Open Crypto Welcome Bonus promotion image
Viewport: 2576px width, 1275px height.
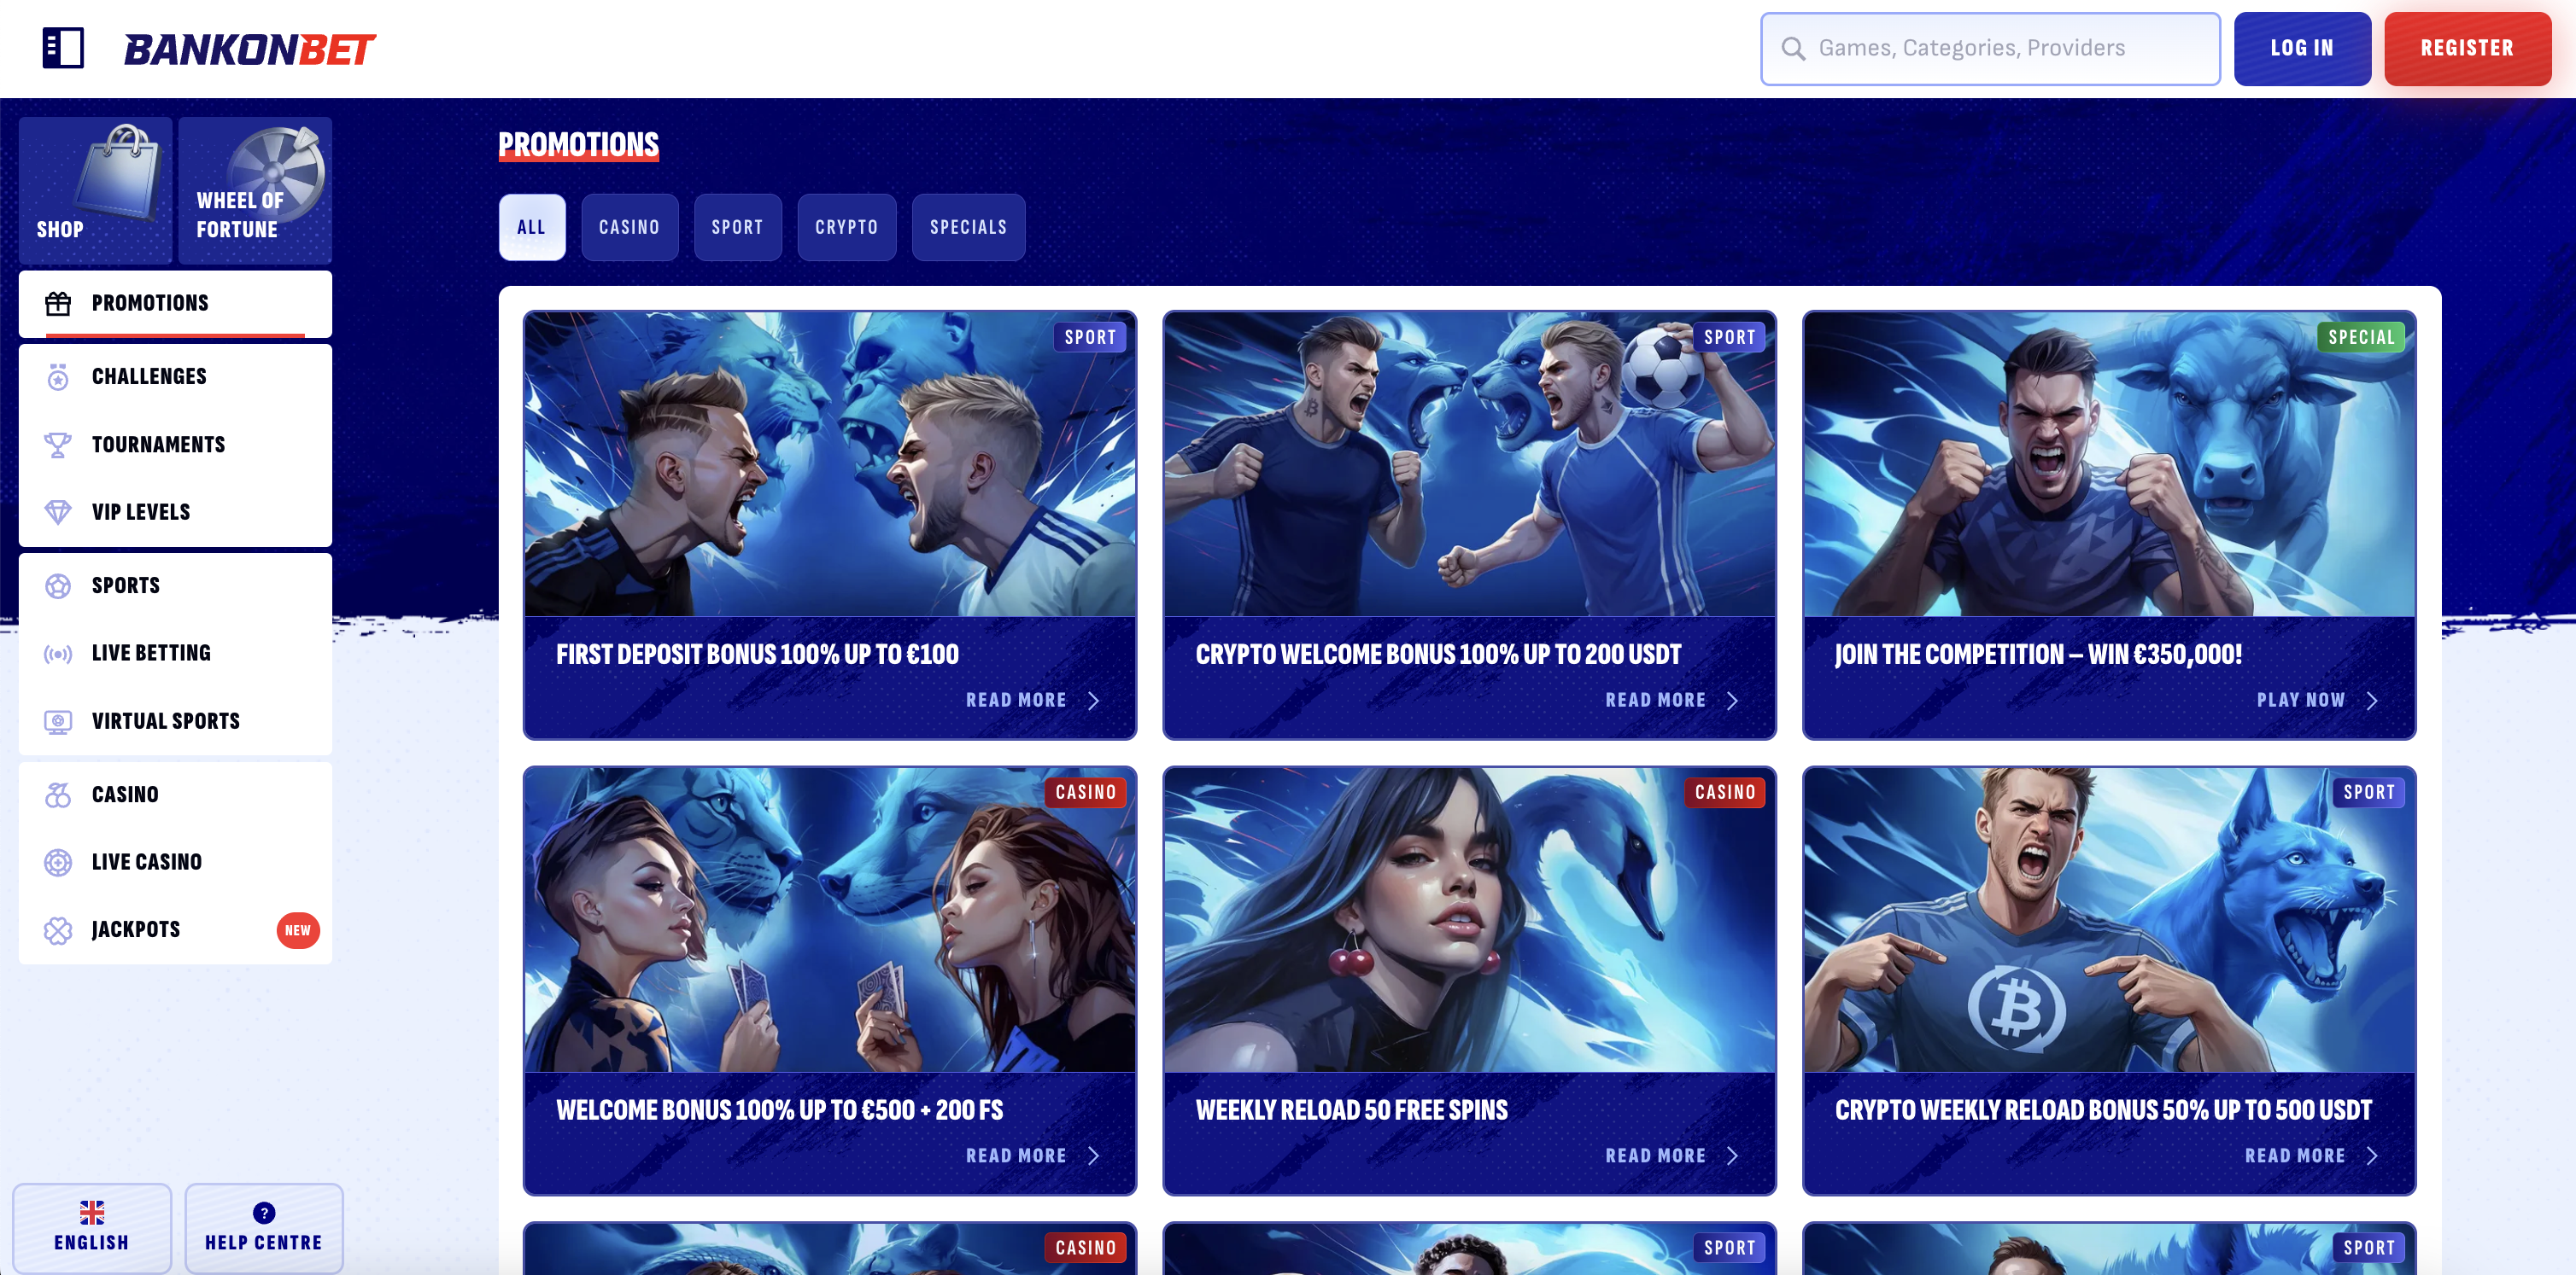click(x=1470, y=463)
